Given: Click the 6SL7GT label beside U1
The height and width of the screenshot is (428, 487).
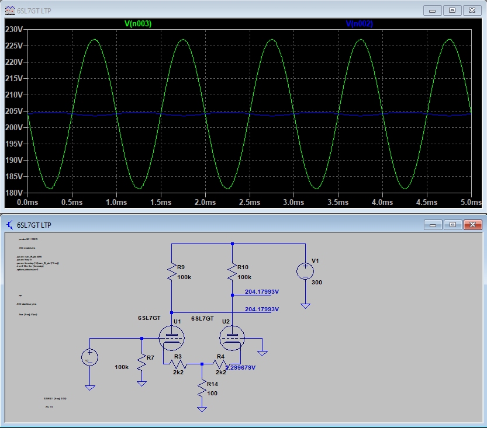Looking at the screenshot, I should click(149, 318).
